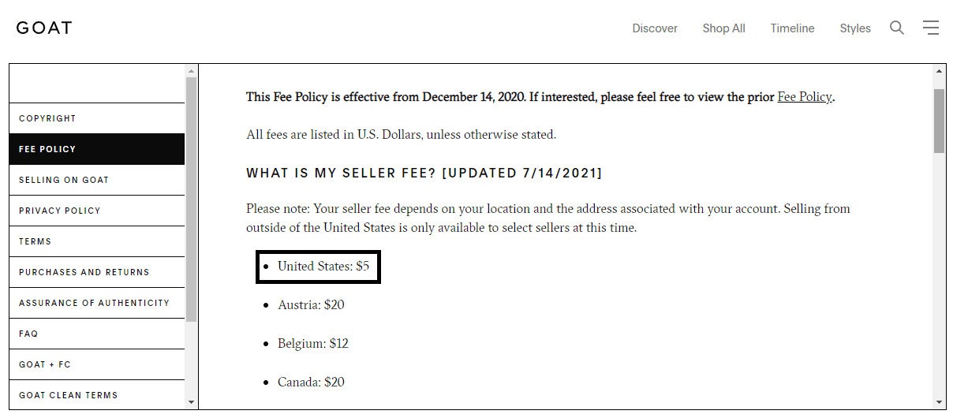Image resolution: width=953 pixels, height=418 pixels.
Task: Open the Timeline page
Action: coord(792,28)
